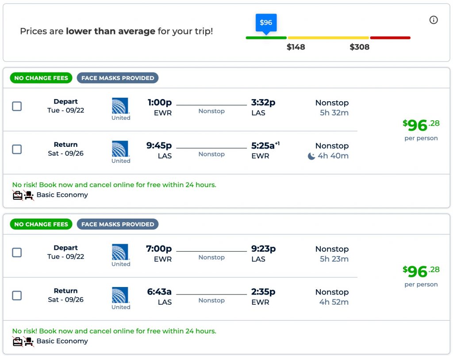Click the free cancellation notice in first itinerary
This screenshot has height=356, width=453.
click(x=114, y=185)
